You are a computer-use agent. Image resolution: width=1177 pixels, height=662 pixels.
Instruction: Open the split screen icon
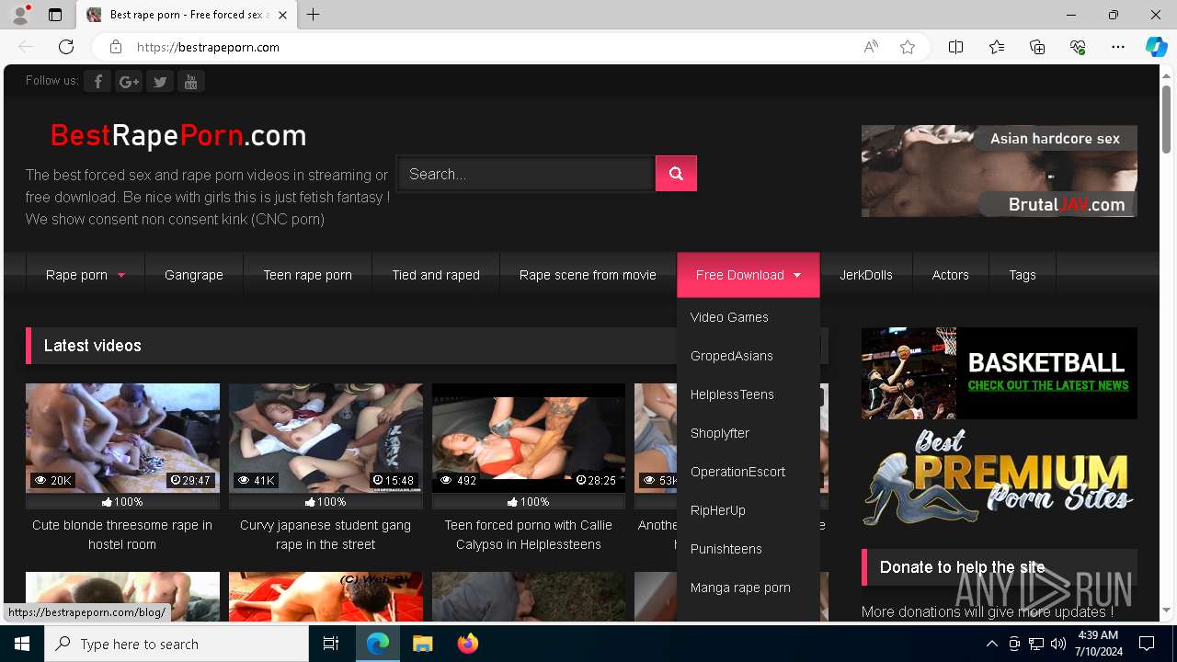click(955, 47)
